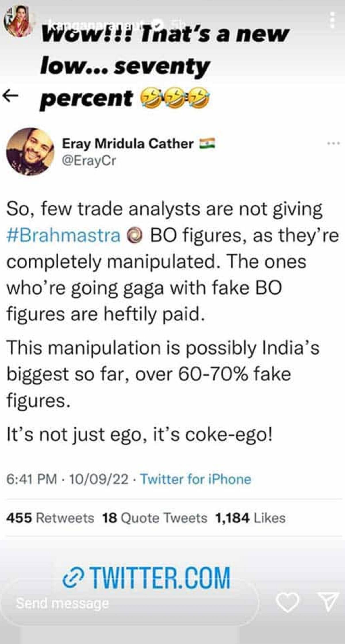Open the #Brahmastra hashtag
The width and height of the screenshot is (345, 644).
63,236
